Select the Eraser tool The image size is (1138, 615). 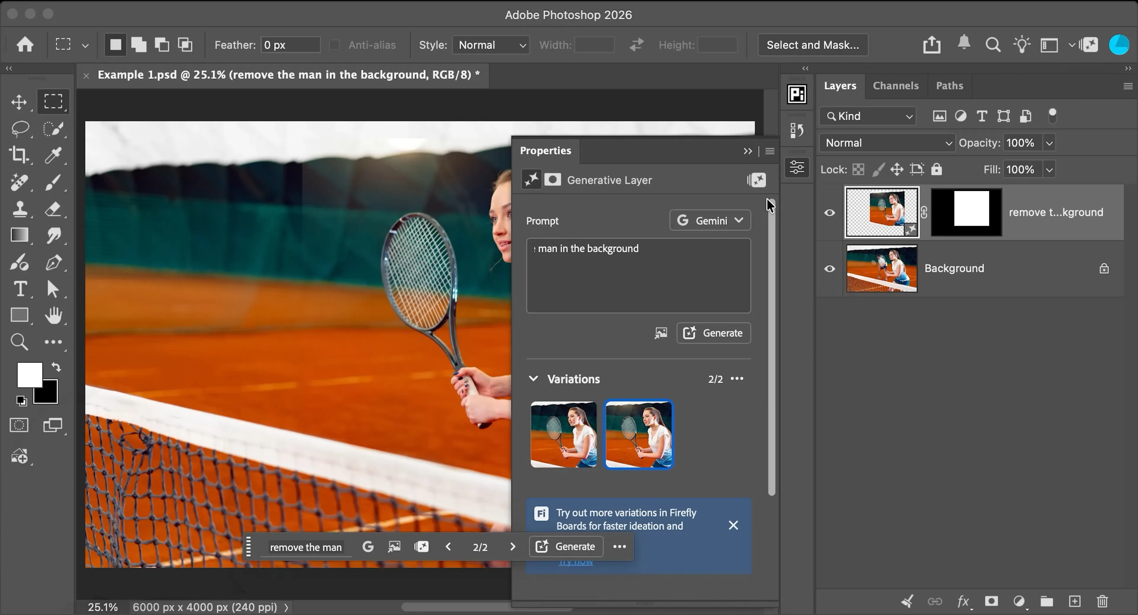point(53,209)
